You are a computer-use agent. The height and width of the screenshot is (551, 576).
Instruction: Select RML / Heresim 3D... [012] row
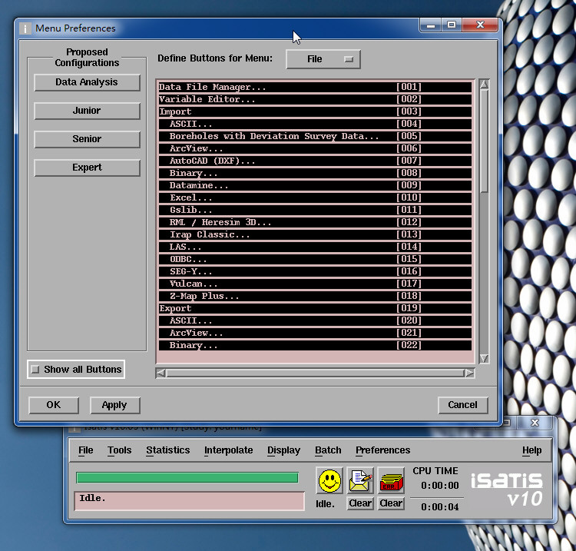coord(315,222)
